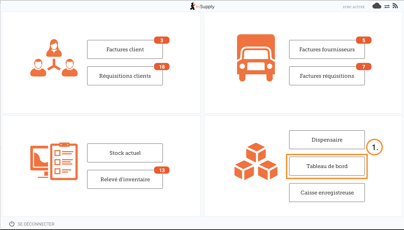This screenshot has height=230, width=404.
Task: Click the orange delivery truck icon
Action: (x=256, y=58)
